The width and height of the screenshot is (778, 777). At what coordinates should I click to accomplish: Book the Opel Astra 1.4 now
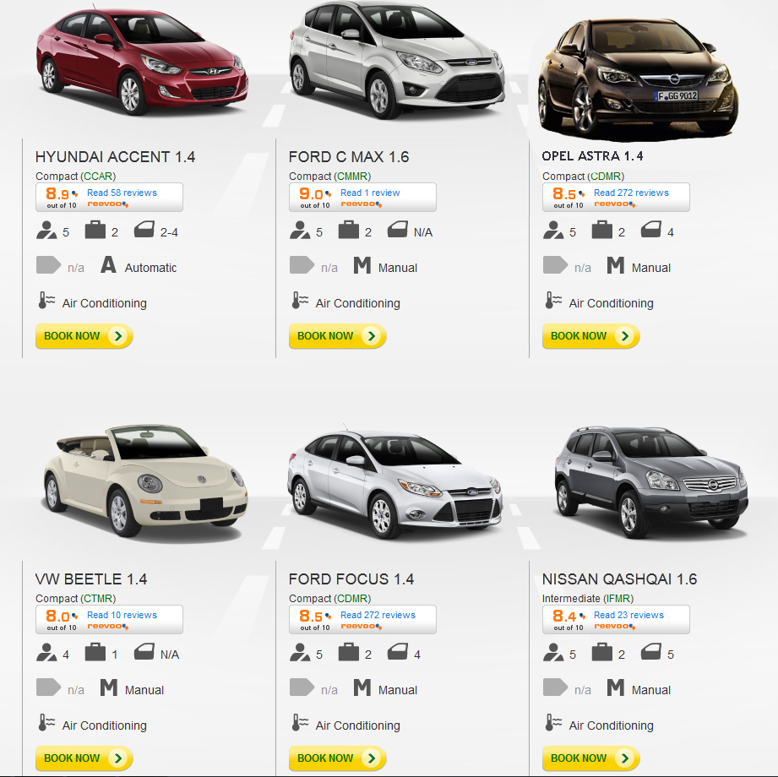pyautogui.click(x=590, y=336)
